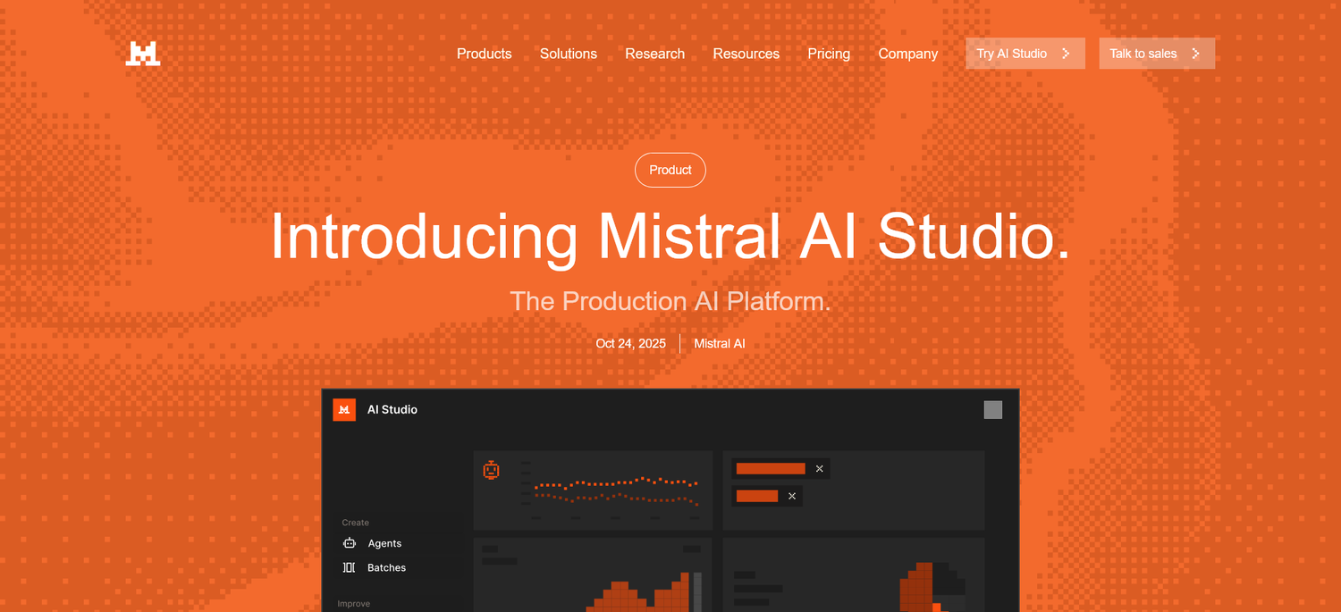Click the gray square icon in the AI Studio header

[x=992, y=409]
